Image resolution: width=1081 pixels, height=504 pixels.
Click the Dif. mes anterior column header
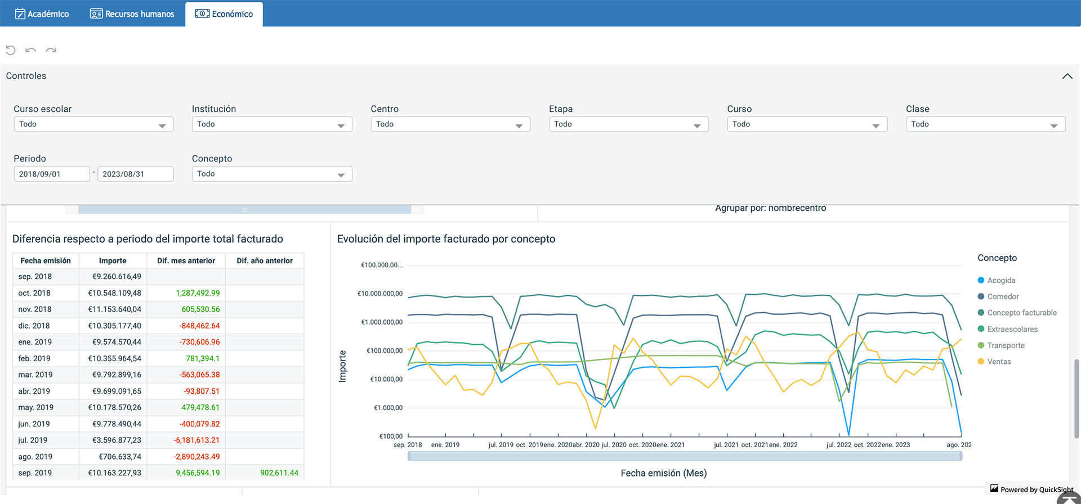point(186,260)
